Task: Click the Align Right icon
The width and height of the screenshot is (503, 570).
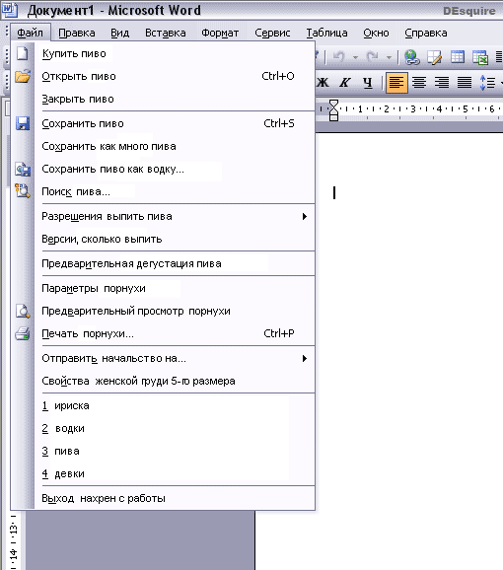Action: click(442, 83)
